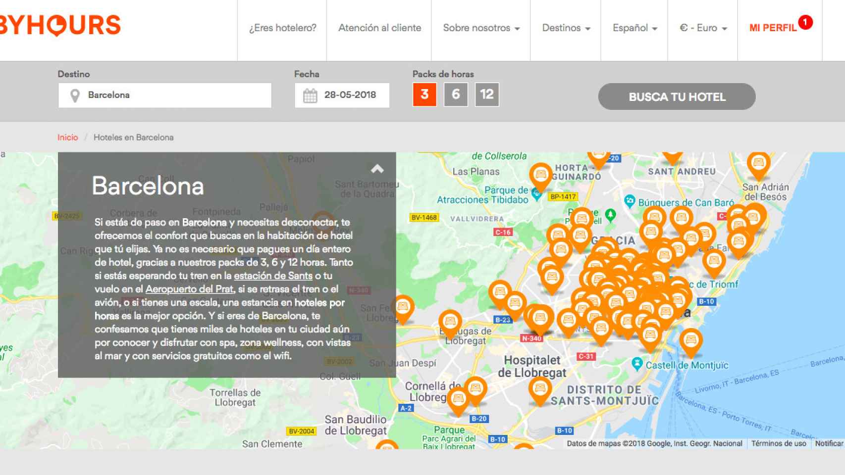Click the Parque de Atracciones Tibidabo pin

click(536, 194)
